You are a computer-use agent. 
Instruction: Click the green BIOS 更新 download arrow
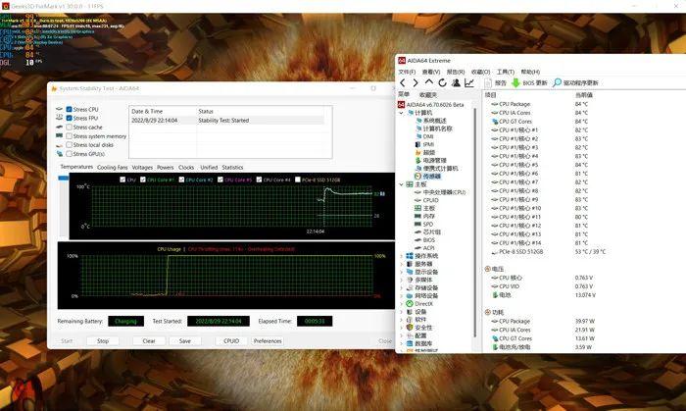click(x=515, y=82)
